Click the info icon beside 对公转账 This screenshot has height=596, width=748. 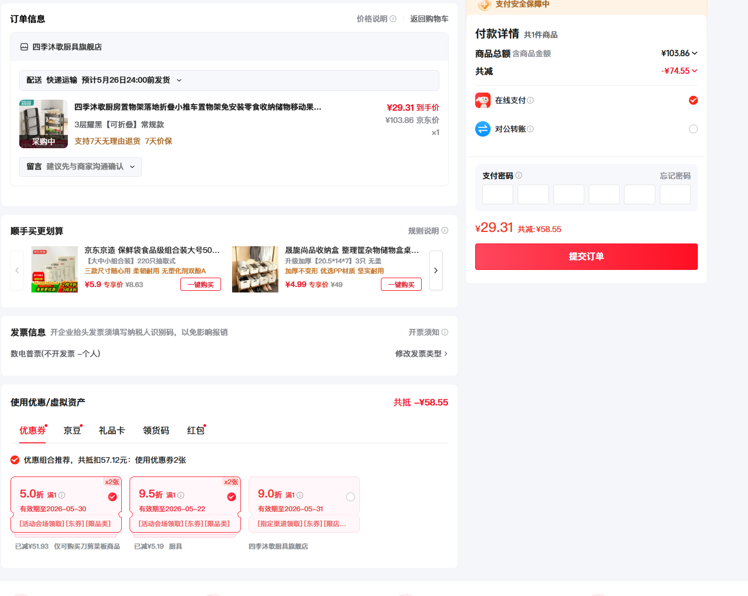coord(530,129)
